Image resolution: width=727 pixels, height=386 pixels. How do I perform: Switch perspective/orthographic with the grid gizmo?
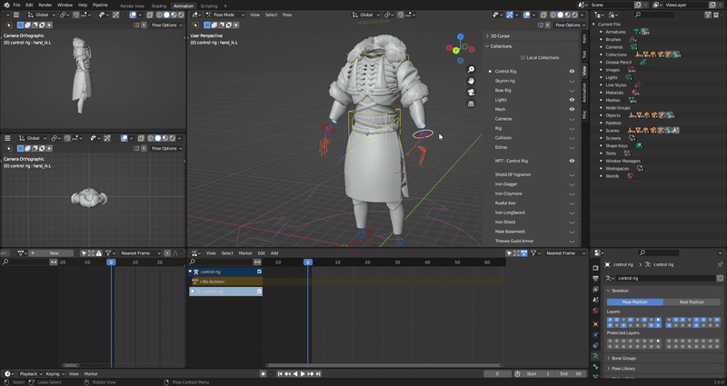471,104
